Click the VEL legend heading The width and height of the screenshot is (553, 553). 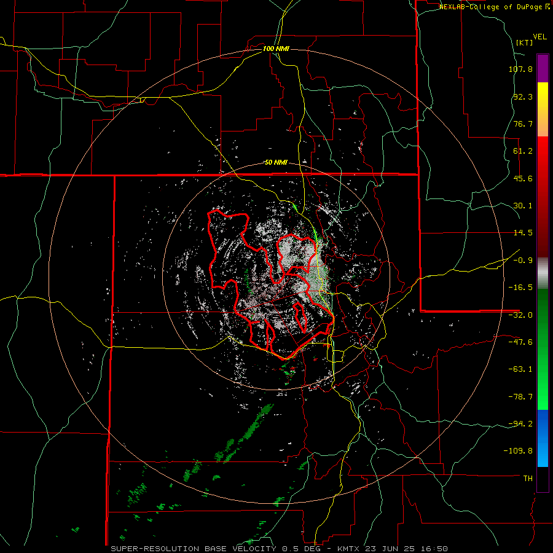pos(539,37)
